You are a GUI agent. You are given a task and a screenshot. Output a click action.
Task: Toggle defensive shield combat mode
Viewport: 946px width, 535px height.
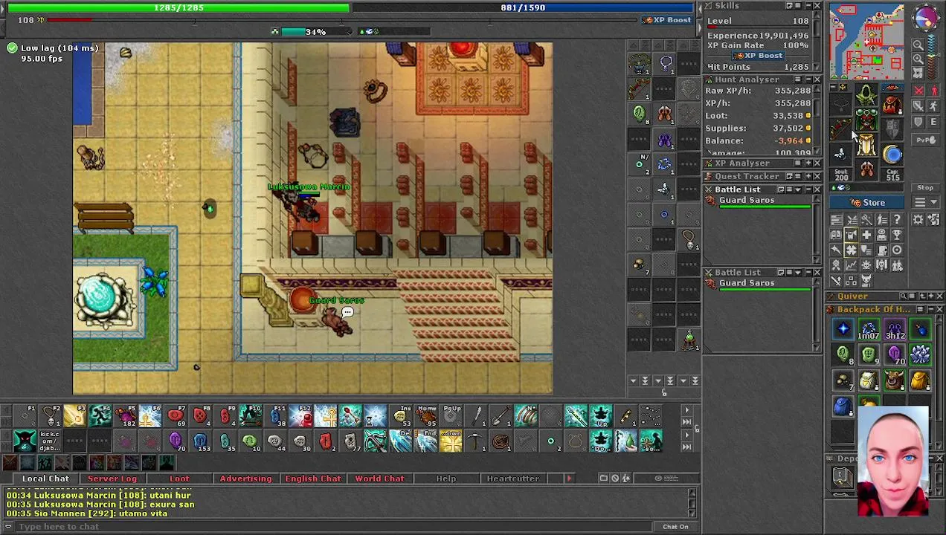918,123
